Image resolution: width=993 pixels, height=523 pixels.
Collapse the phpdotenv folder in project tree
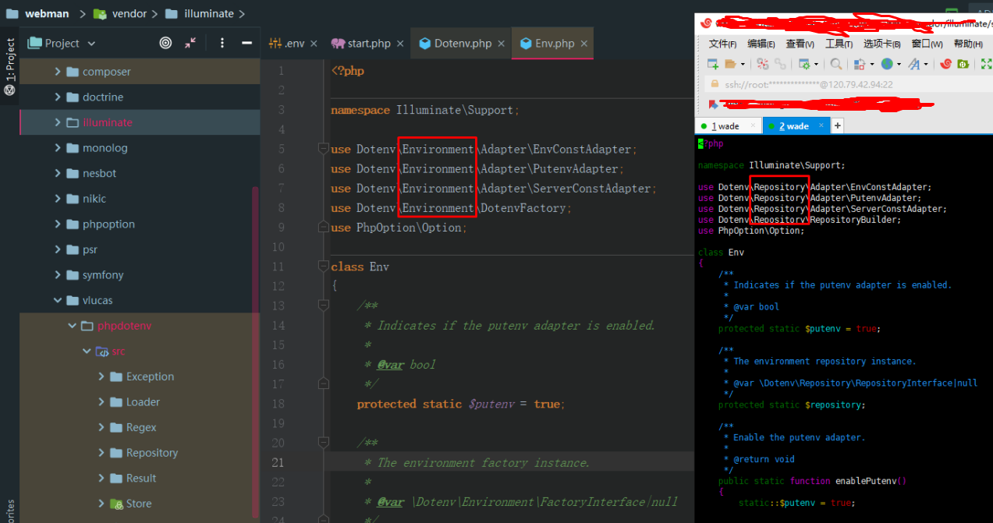tap(72, 326)
